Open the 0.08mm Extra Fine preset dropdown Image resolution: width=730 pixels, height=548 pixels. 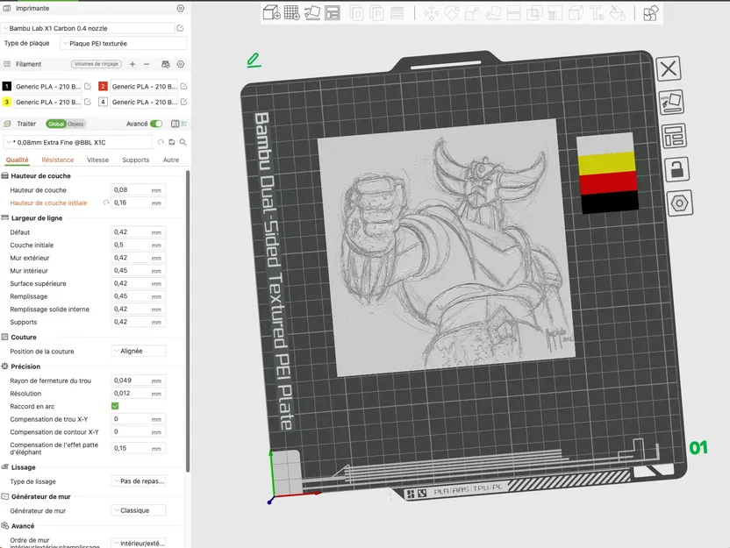(x=78, y=142)
